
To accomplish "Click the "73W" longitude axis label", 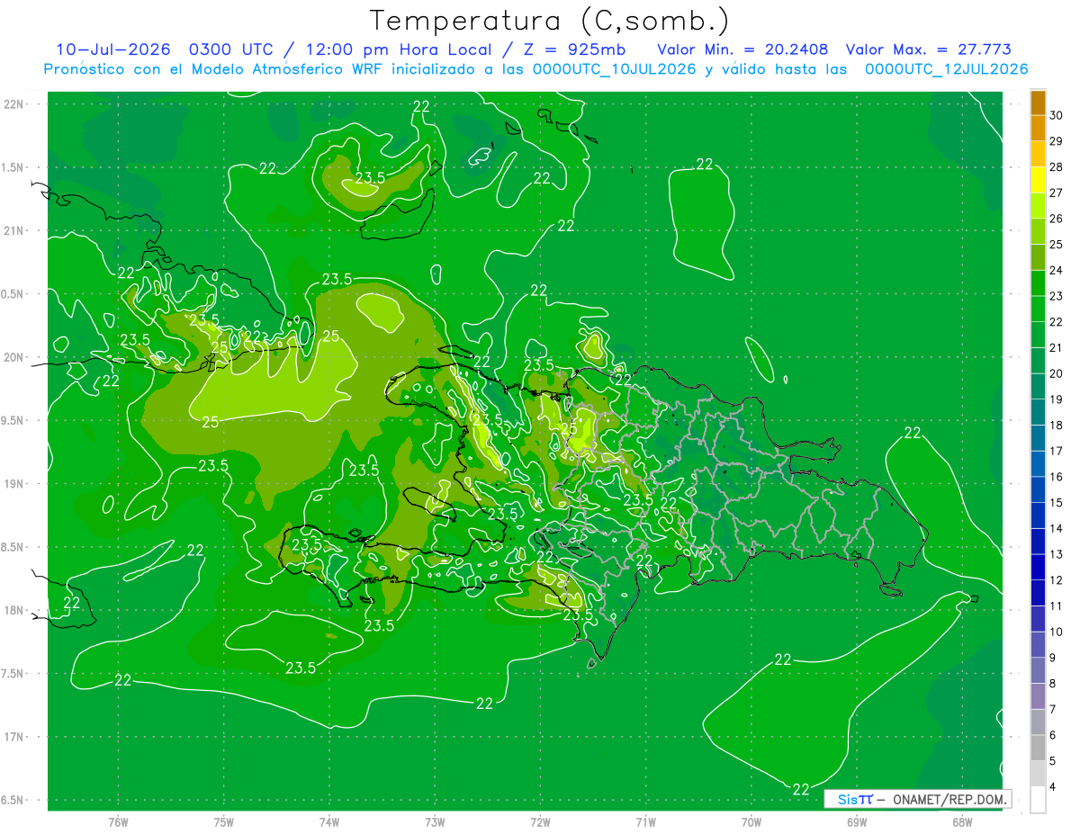I will (435, 822).
